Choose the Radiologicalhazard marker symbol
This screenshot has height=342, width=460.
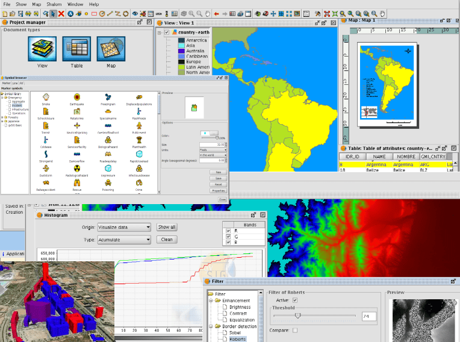(x=76, y=168)
